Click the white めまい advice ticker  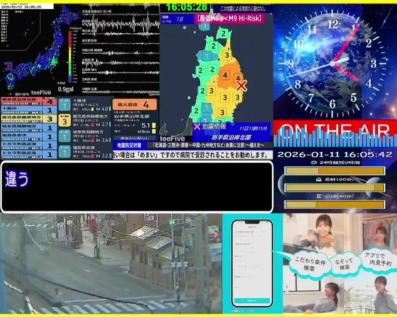coord(193,155)
